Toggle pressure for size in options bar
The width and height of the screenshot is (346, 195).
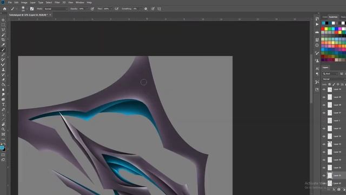(152, 9)
